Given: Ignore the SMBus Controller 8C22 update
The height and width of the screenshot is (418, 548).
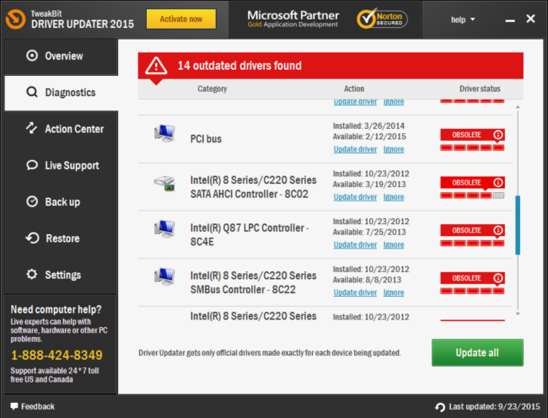Looking at the screenshot, I should pyautogui.click(x=394, y=292).
